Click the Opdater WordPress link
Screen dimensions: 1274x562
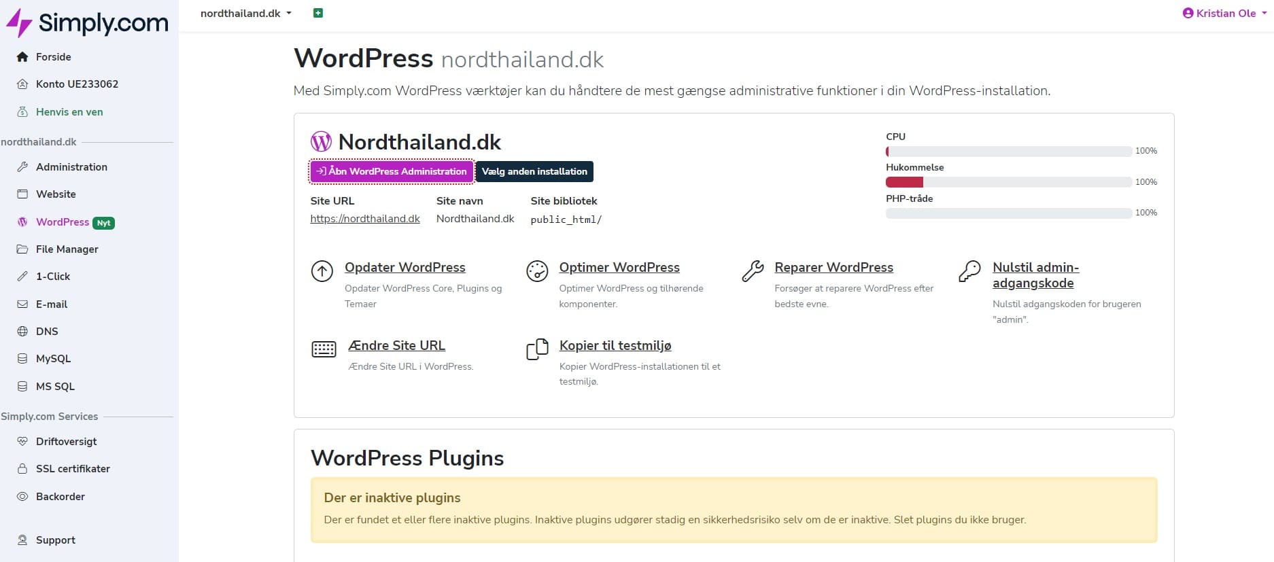pyautogui.click(x=405, y=267)
